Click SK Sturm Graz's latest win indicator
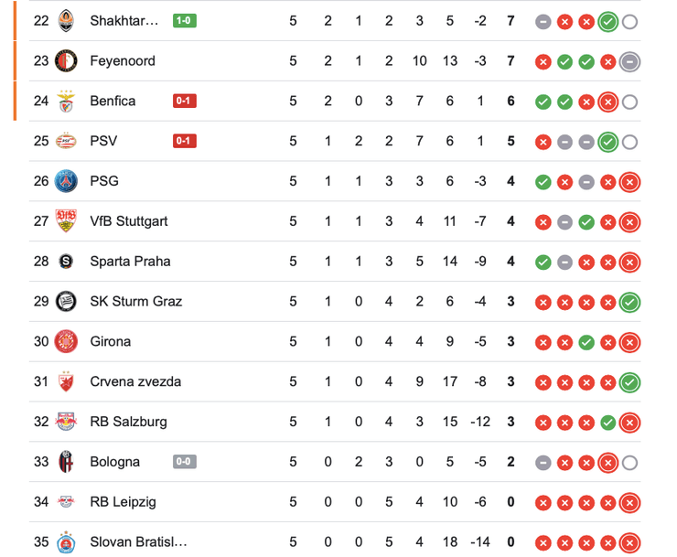Screen dimensions: 677x557 [629, 302]
